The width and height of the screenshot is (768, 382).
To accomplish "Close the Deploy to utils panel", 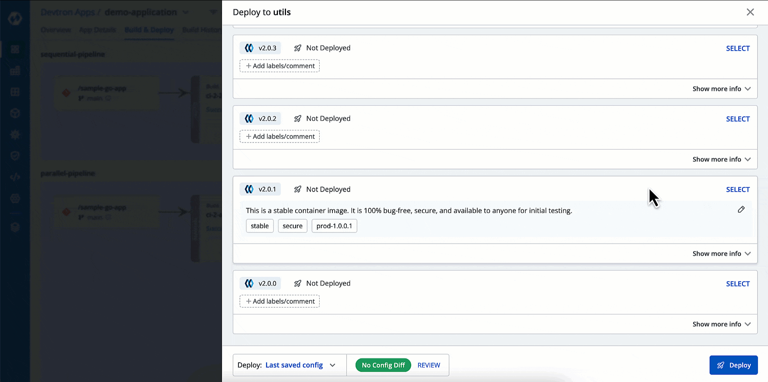I will (x=750, y=12).
